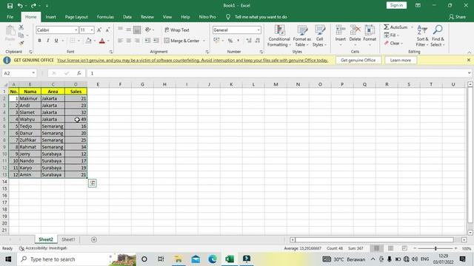The height and width of the screenshot is (266, 474).
Task: Open the Fill dropdown
Action: tap(392, 35)
